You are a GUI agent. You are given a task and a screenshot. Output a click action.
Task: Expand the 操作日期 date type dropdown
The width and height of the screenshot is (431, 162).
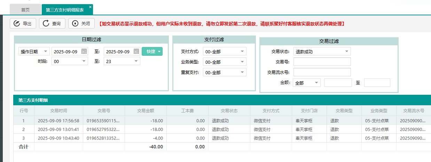[46, 52]
